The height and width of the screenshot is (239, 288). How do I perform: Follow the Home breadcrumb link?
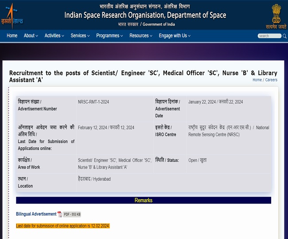[257, 80]
